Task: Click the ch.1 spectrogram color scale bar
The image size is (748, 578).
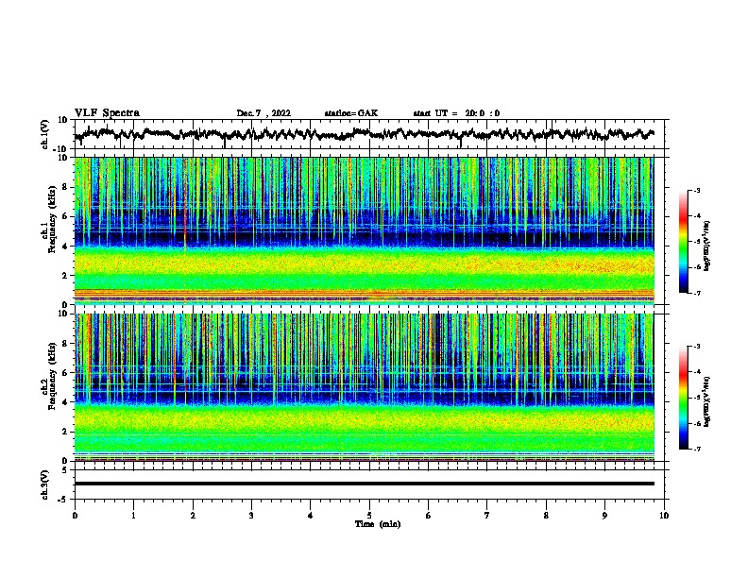Action: (x=684, y=242)
